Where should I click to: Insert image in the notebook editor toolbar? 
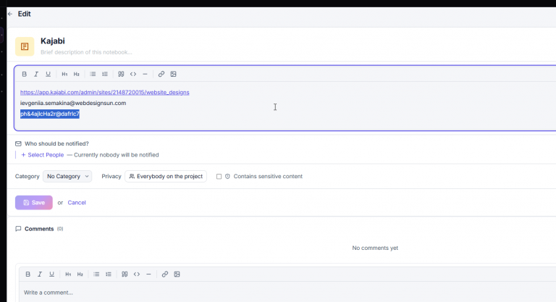pyautogui.click(x=174, y=74)
